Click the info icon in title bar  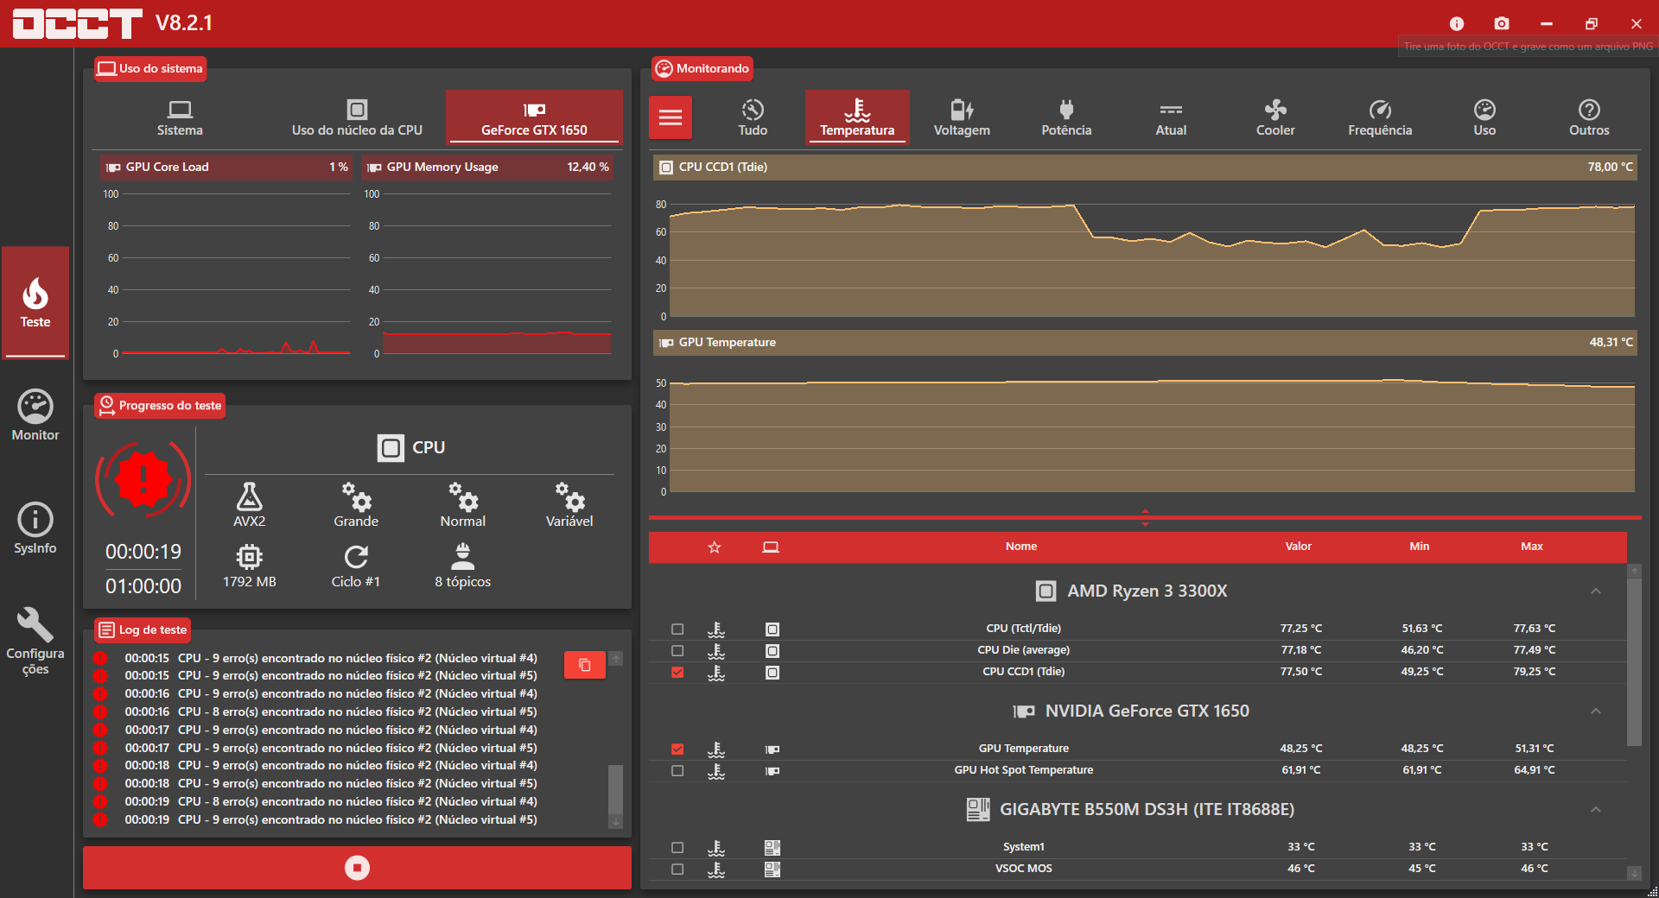pyautogui.click(x=1457, y=23)
